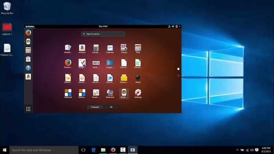The height and width of the screenshot is (154, 274).
Task: Open the Calendar app icon
Action: [x=110, y=49]
